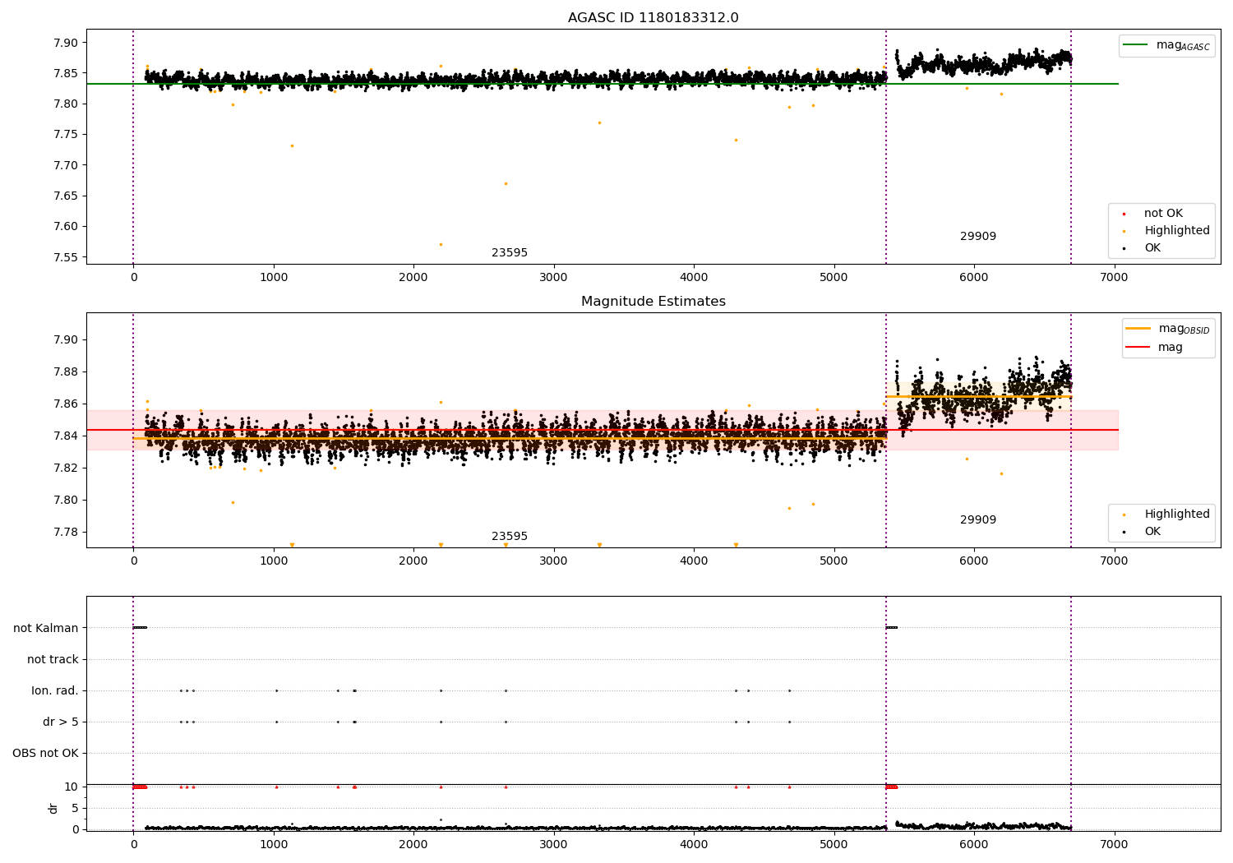Image resolution: width=1233 pixels, height=863 pixels.
Task: Click the rotated 'dr' axis label
Action: coord(53,808)
